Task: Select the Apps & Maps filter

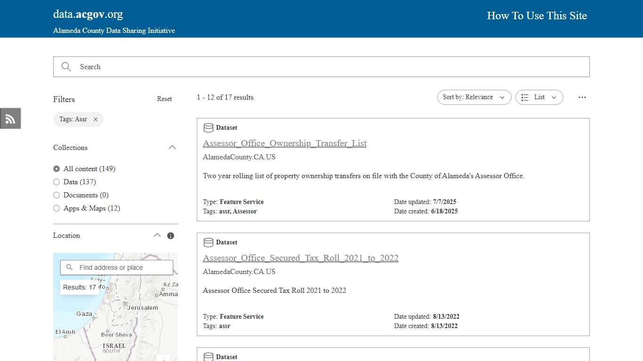Action: click(x=56, y=208)
